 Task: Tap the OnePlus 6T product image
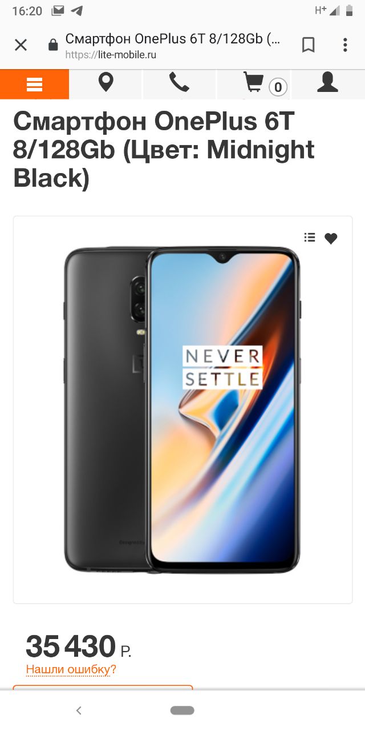182,409
